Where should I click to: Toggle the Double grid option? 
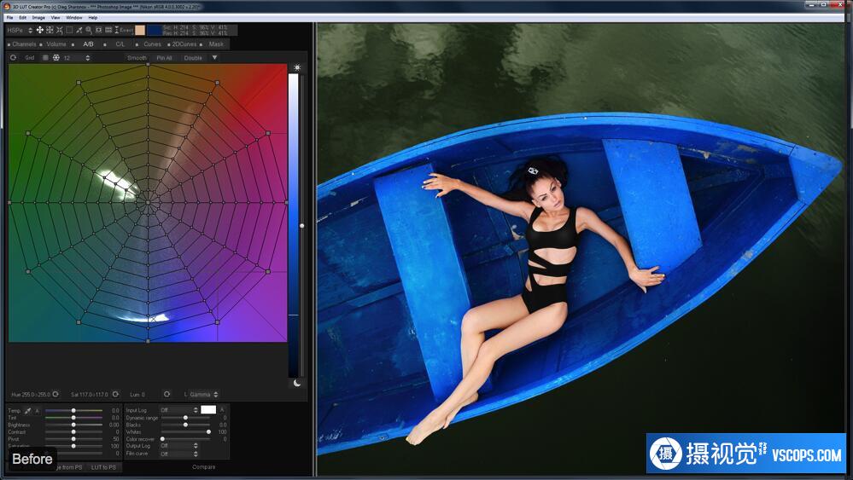pyautogui.click(x=193, y=58)
